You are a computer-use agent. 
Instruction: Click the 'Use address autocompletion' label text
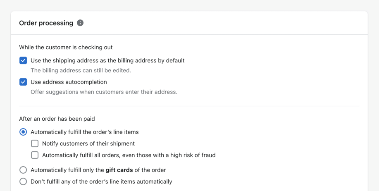[x=69, y=82]
